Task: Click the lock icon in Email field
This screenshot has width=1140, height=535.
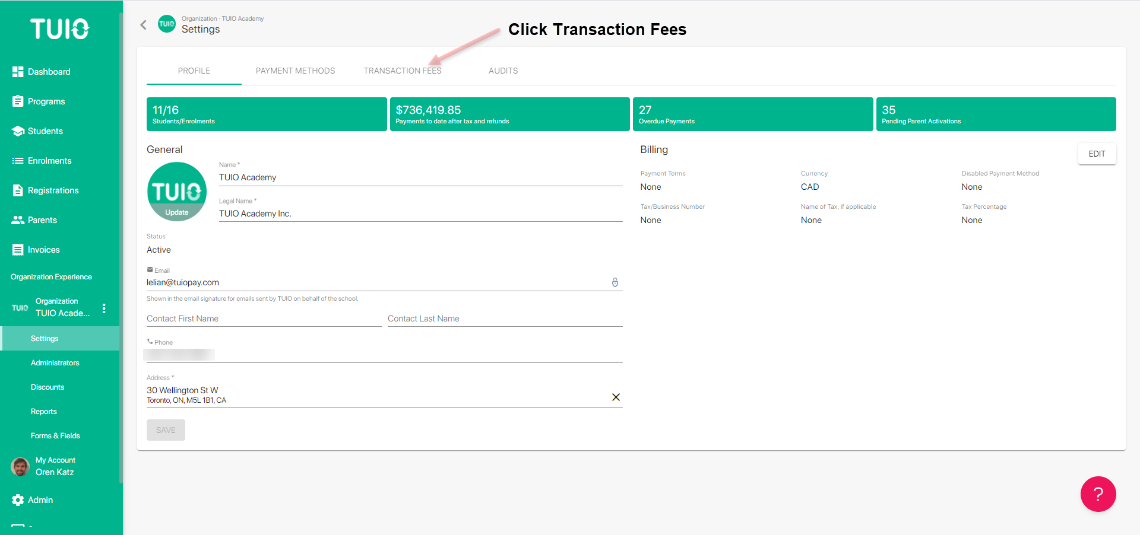Action: coord(615,282)
